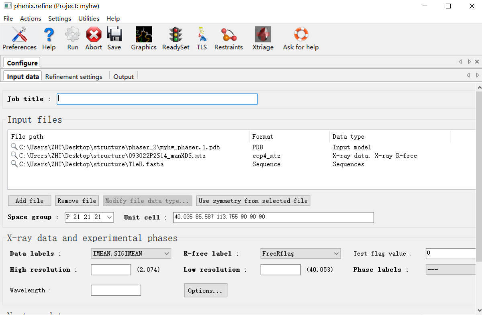Click Modify file data type... button
The width and height of the screenshot is (482, 315).
pos(147,201)
